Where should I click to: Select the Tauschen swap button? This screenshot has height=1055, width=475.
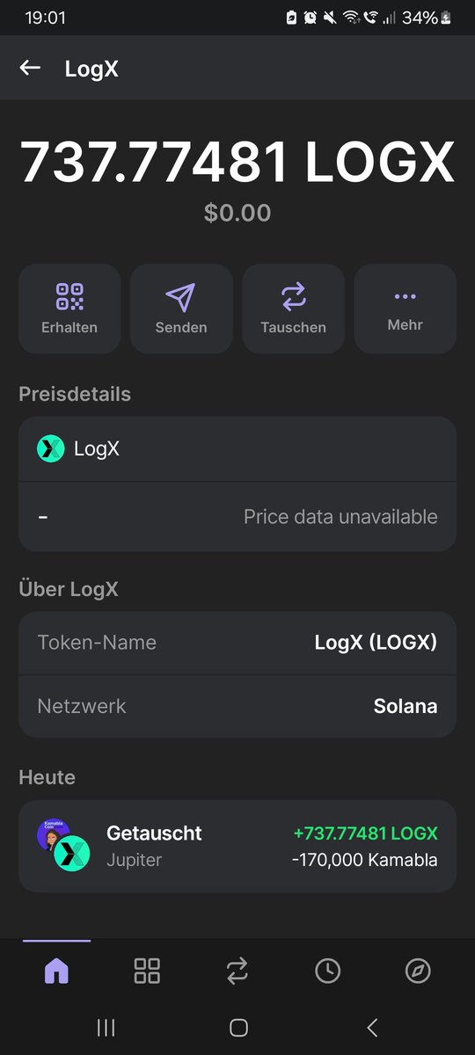[293, 309]
